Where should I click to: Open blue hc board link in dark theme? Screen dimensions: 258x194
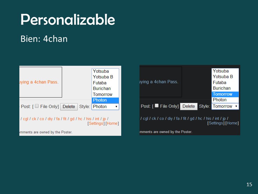pos(200,119)
